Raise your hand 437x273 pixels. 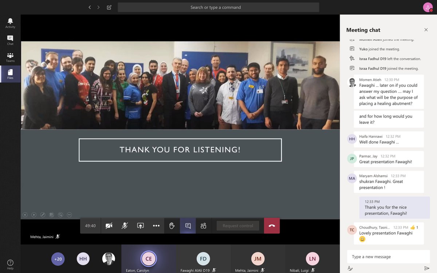[172, 226]
